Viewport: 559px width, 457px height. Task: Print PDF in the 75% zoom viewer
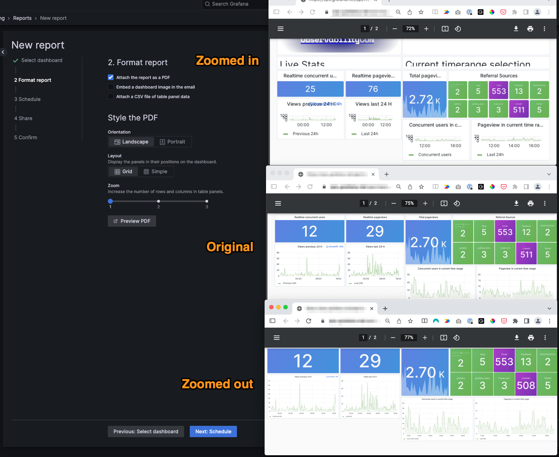[x=531, y=203]
